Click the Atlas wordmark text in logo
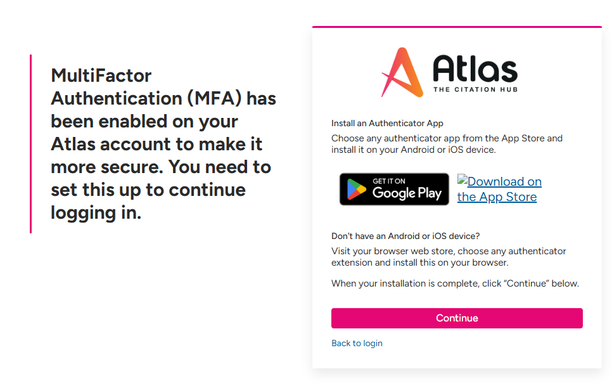This screenshot has width=612, height=388. (x=475, y=68)
